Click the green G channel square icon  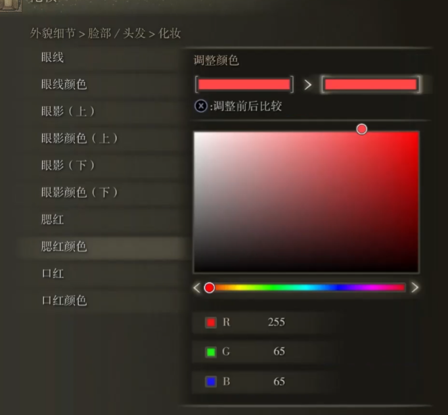[211, 352]
